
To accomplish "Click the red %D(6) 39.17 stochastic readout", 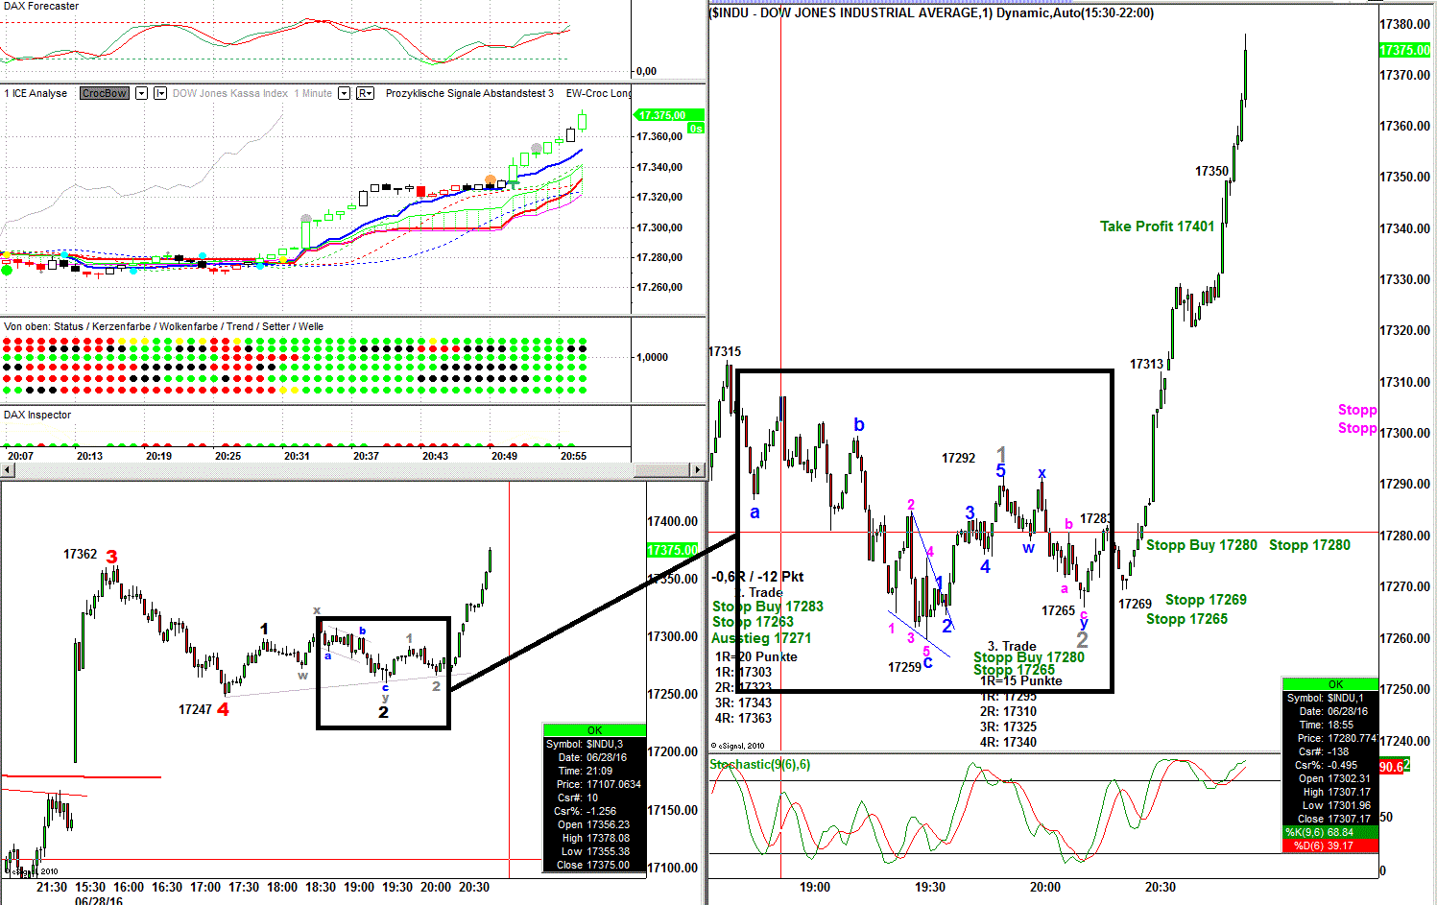I will tap(1329, 845).
